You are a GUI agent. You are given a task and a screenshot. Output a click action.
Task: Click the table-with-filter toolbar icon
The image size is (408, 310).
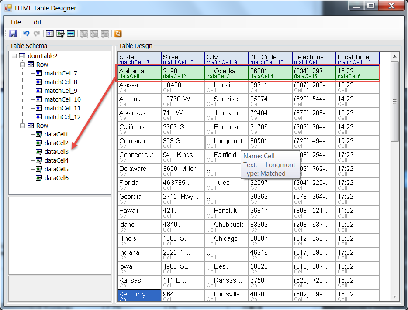pyautogui.click(x=60, y=33)
